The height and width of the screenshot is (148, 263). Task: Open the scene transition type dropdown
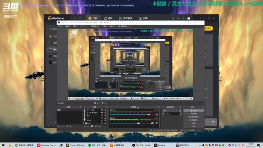170,111
